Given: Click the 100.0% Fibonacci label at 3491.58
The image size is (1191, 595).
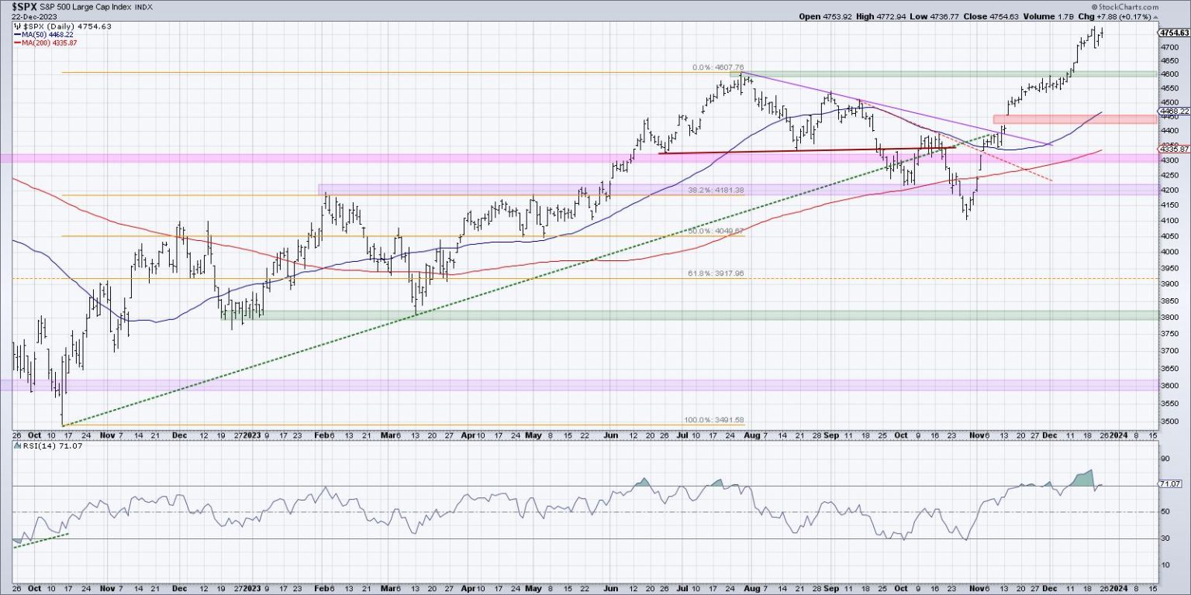Looking at the screenshot, I should [x=714, y=419].
